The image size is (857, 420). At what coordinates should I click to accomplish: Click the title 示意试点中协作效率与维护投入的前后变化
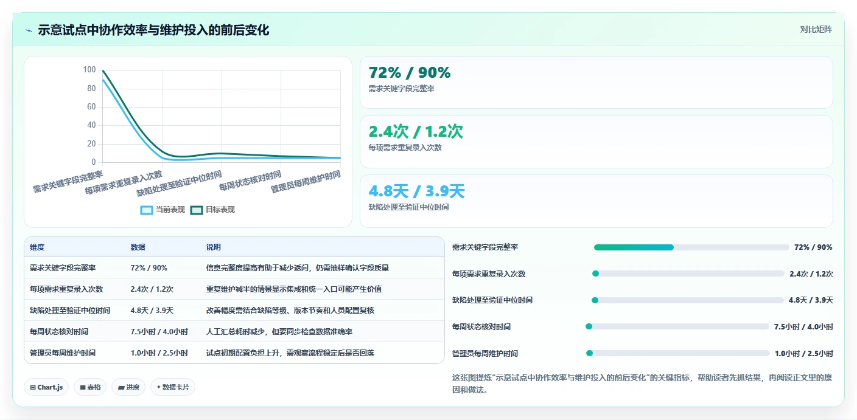tap(153, 30)
